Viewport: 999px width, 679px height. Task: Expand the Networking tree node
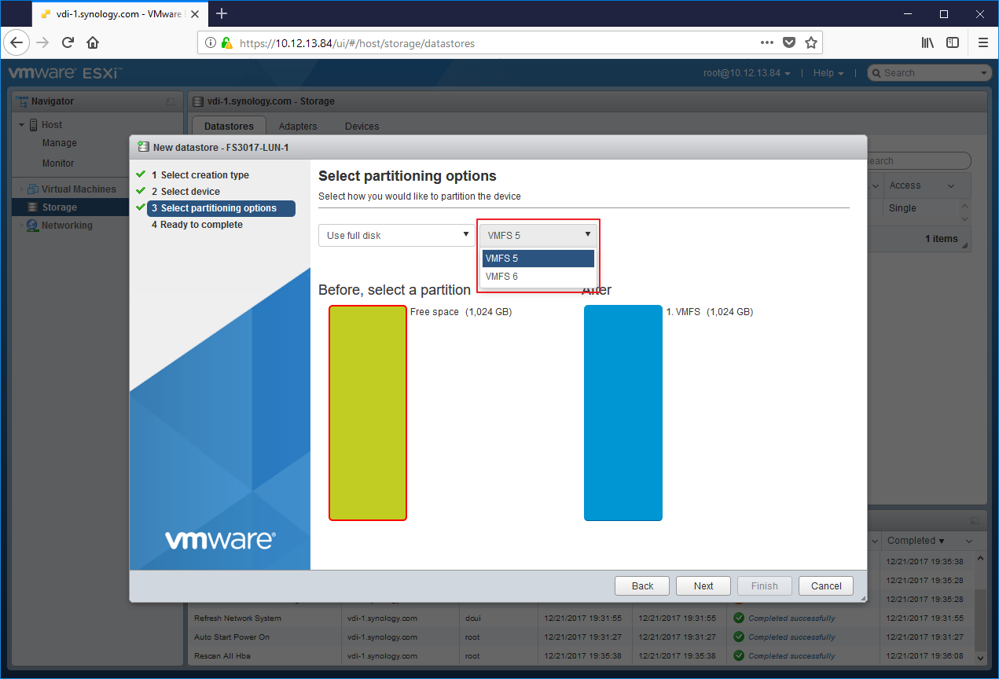pyautogui.click(x=21, y=226)
